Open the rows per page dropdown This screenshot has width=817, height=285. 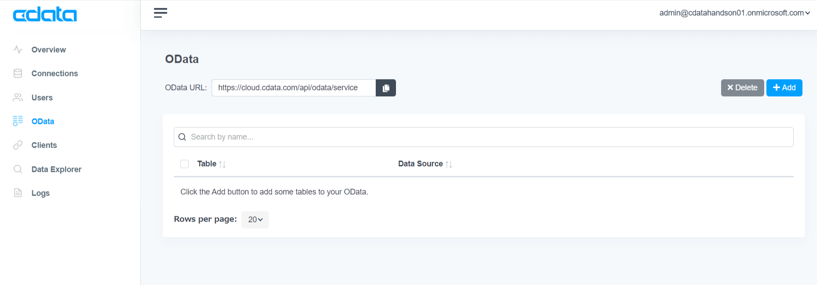coord(255,219)
